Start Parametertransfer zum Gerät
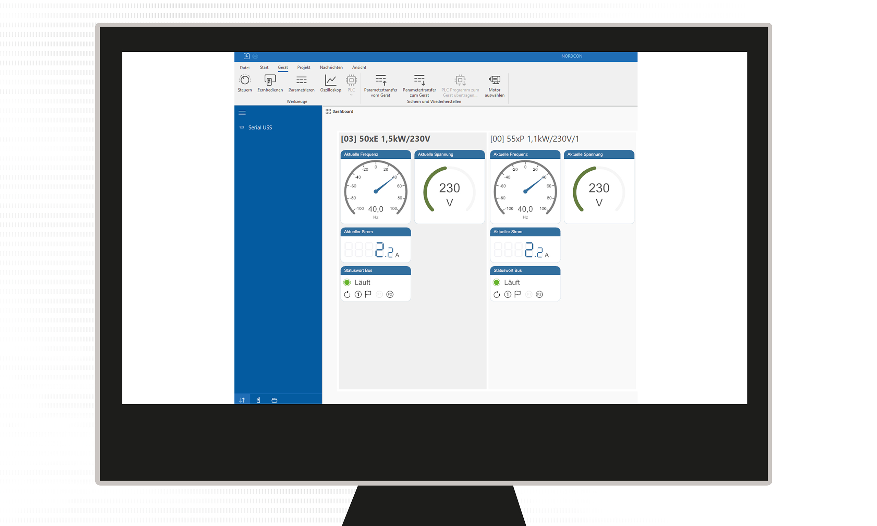 [x=419, y=86]
